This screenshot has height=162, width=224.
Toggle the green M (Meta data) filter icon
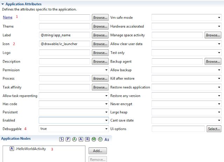(94, 139)
